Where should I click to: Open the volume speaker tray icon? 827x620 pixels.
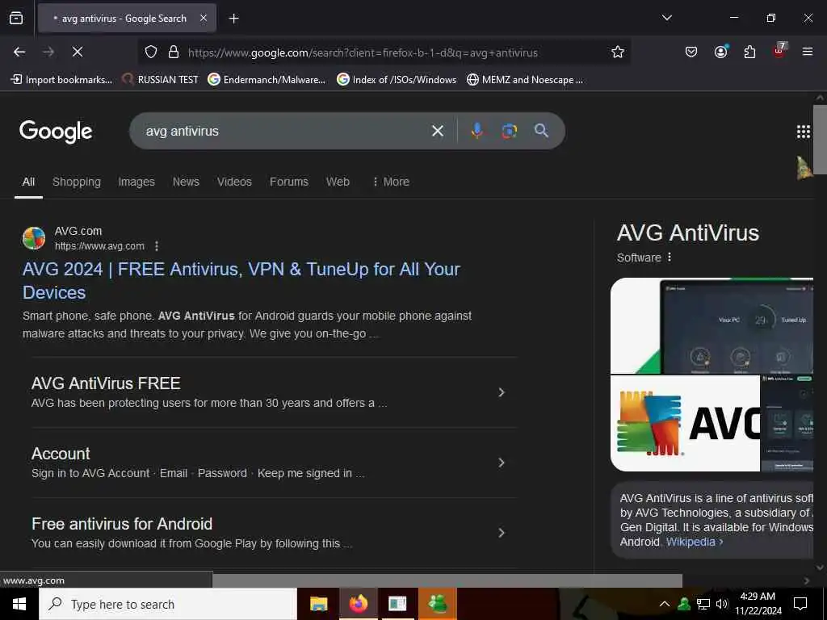(722, 604)
